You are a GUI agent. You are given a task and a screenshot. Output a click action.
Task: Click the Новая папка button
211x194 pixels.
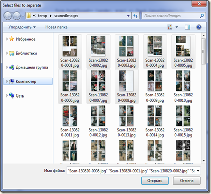click(56, 27)
